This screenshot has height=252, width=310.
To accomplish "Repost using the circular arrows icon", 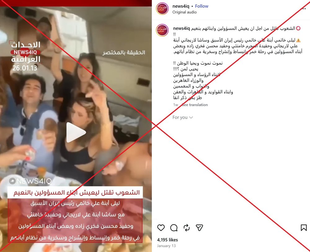I will pos(187,228).
